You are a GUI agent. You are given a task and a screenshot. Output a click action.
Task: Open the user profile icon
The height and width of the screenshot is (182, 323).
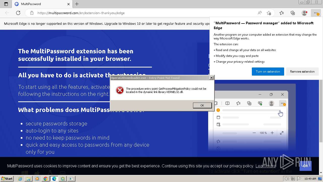point(305,13)
